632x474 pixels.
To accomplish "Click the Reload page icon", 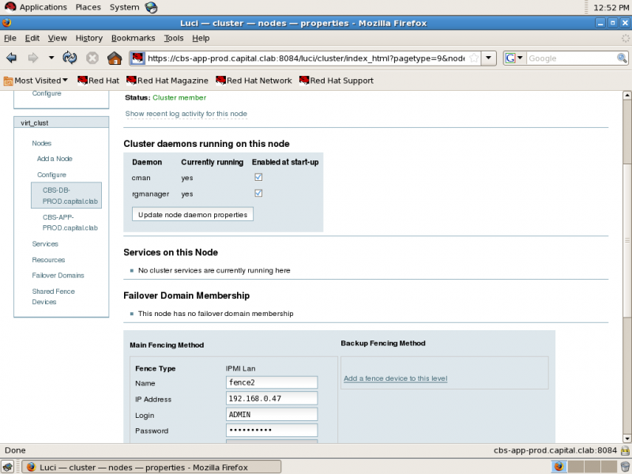I will pyautogui.click(x=70, y=58).
